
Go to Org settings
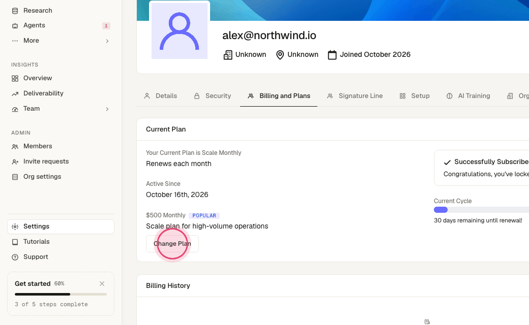(61, 177)
